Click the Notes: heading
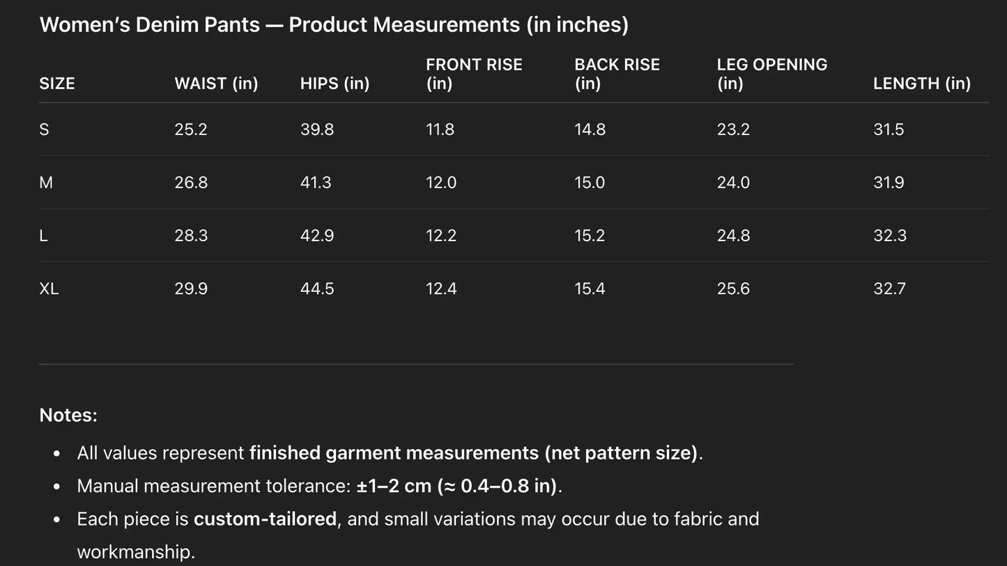Image resolution: width=1007 pixels, height=566 pixels. point(68,415)
